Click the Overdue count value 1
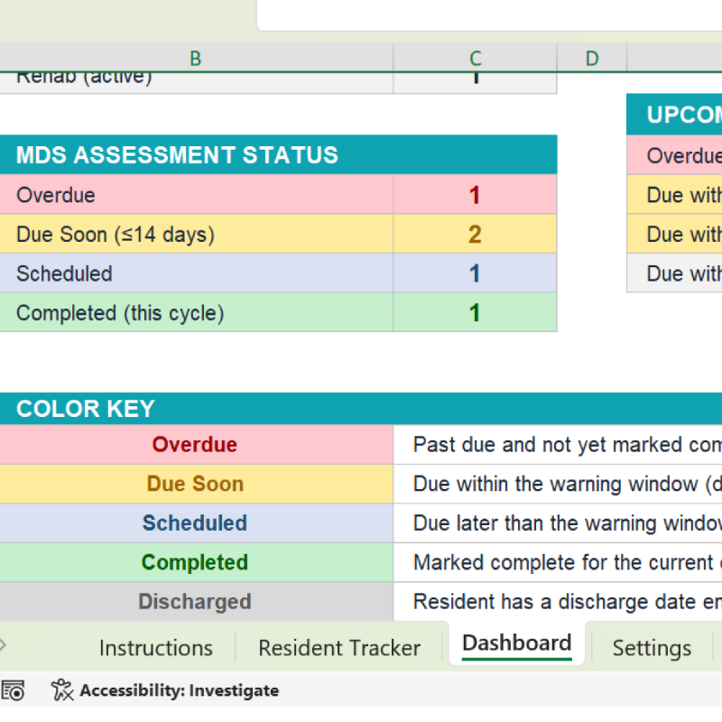Image resolution: width=722 pixels, height=722 pixels. (475, 194)
